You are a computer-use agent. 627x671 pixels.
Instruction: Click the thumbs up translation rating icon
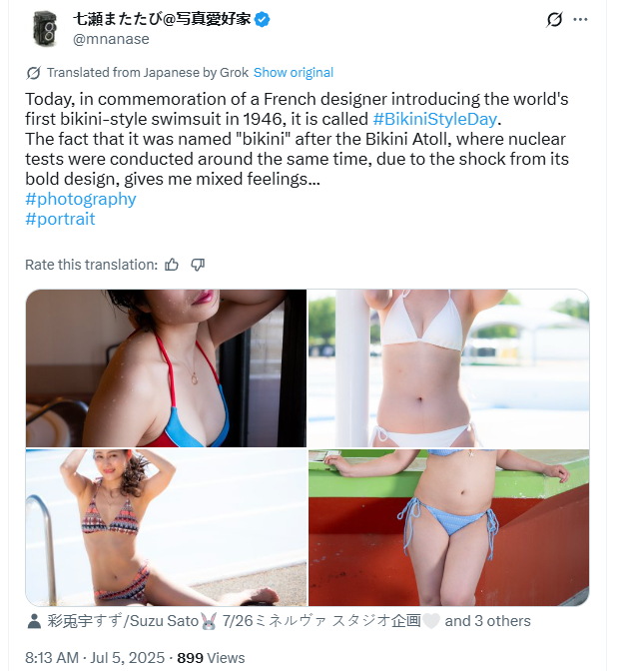172,265
